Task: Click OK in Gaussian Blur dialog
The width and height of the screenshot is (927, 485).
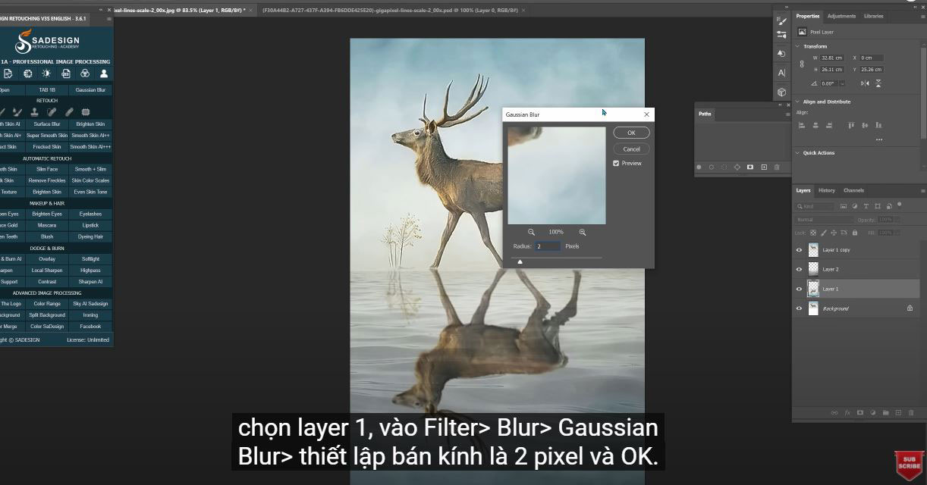Action: coord(631,133)
